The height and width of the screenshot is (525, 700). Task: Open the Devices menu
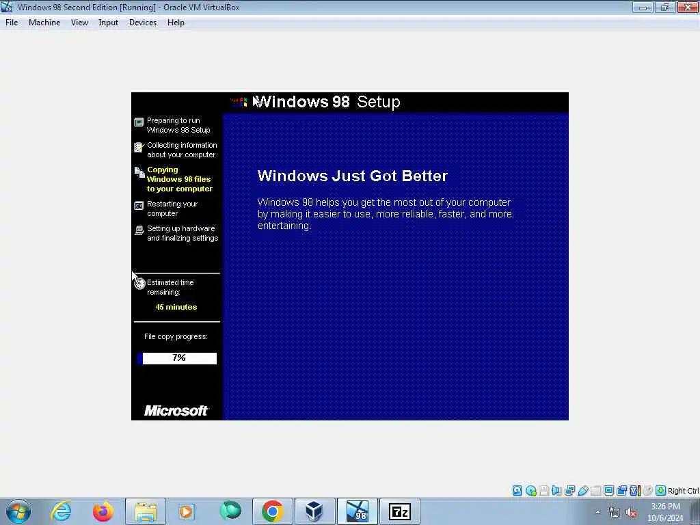(142, 23)
